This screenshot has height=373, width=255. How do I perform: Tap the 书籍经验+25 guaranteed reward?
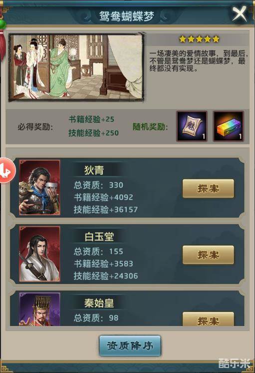[91, 119]
